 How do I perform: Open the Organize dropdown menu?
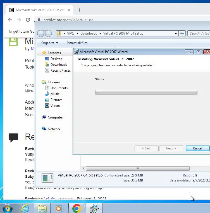pos(50,43)
